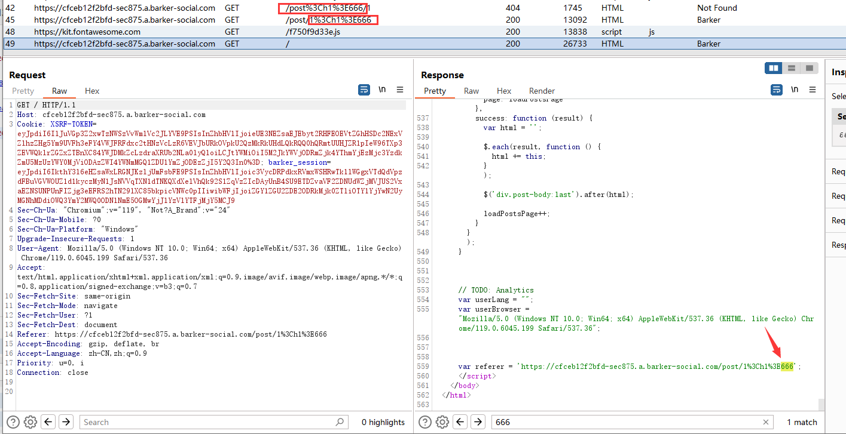Select the side-by-side layout icon
Screen dimensions: 846x434
pos(774,68)
